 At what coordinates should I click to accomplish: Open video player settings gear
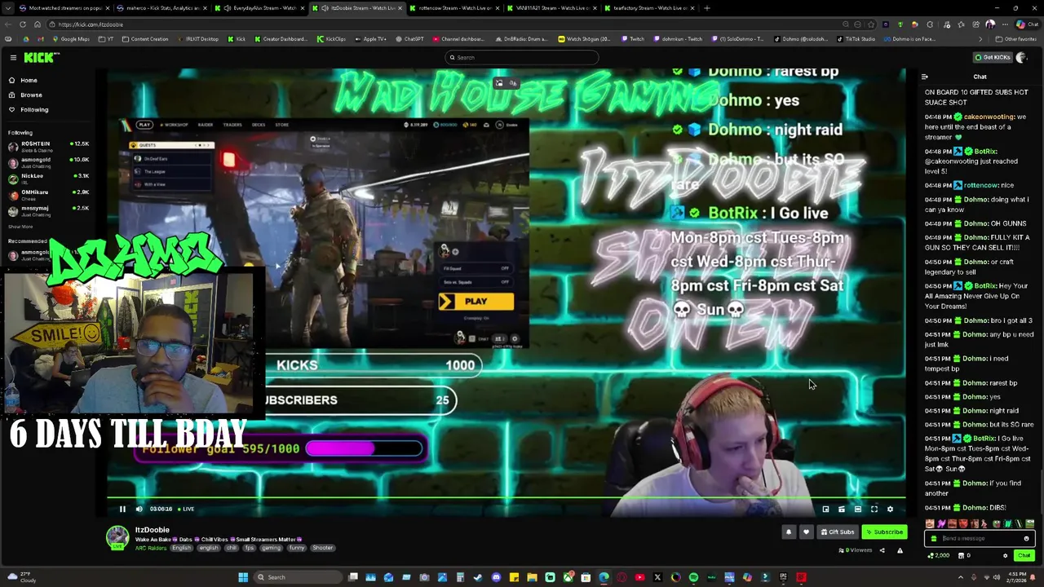(x=890, y=509)
